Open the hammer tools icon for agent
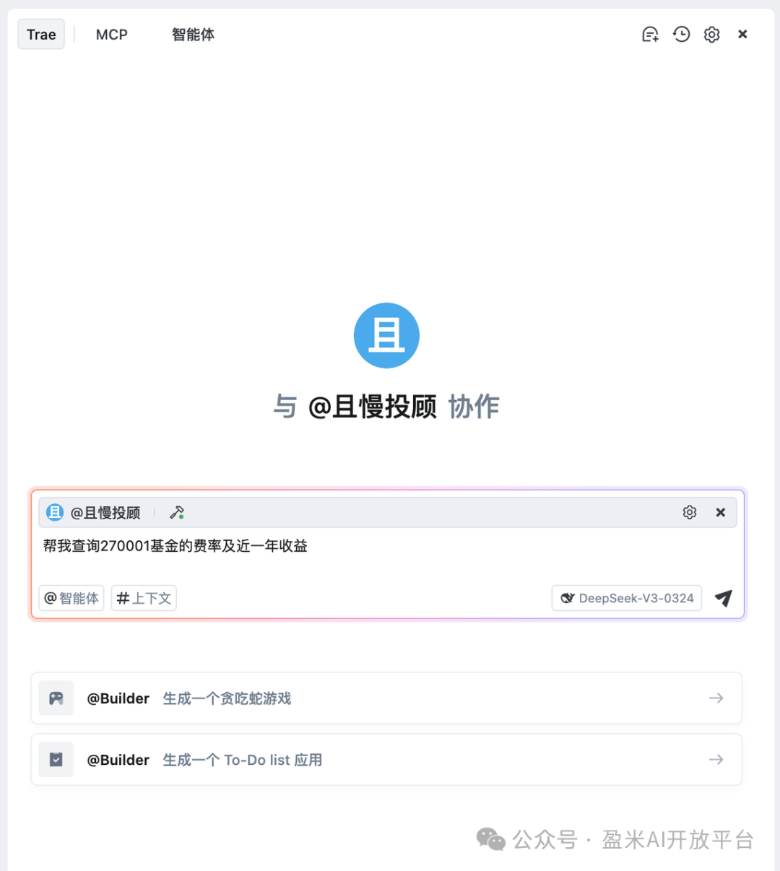Viewport: 780px width, 871px height. coord(177,513)
